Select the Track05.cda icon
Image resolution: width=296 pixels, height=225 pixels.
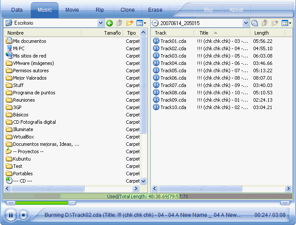point(156,70)
